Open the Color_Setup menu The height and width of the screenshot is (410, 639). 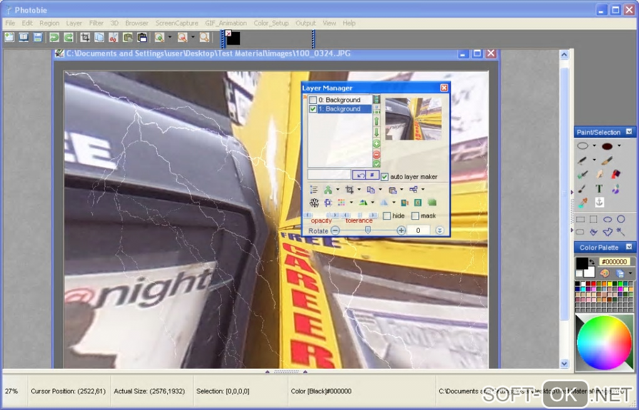(271, 23)
